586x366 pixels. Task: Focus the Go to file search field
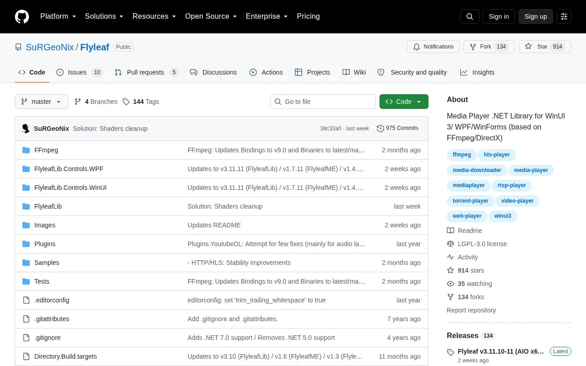(323, 102)
